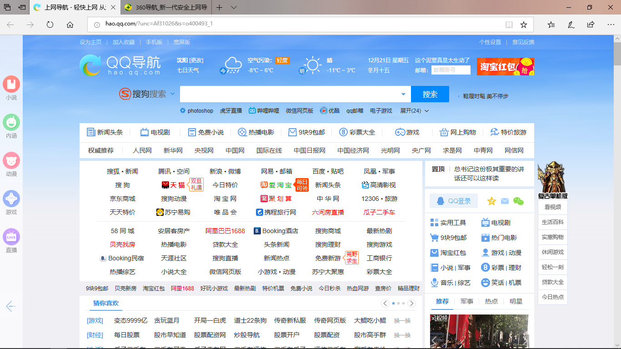The height and width of the screenshot is (349, 621).
Task: Select the 推荐 news tab
Action: [442, 301]
